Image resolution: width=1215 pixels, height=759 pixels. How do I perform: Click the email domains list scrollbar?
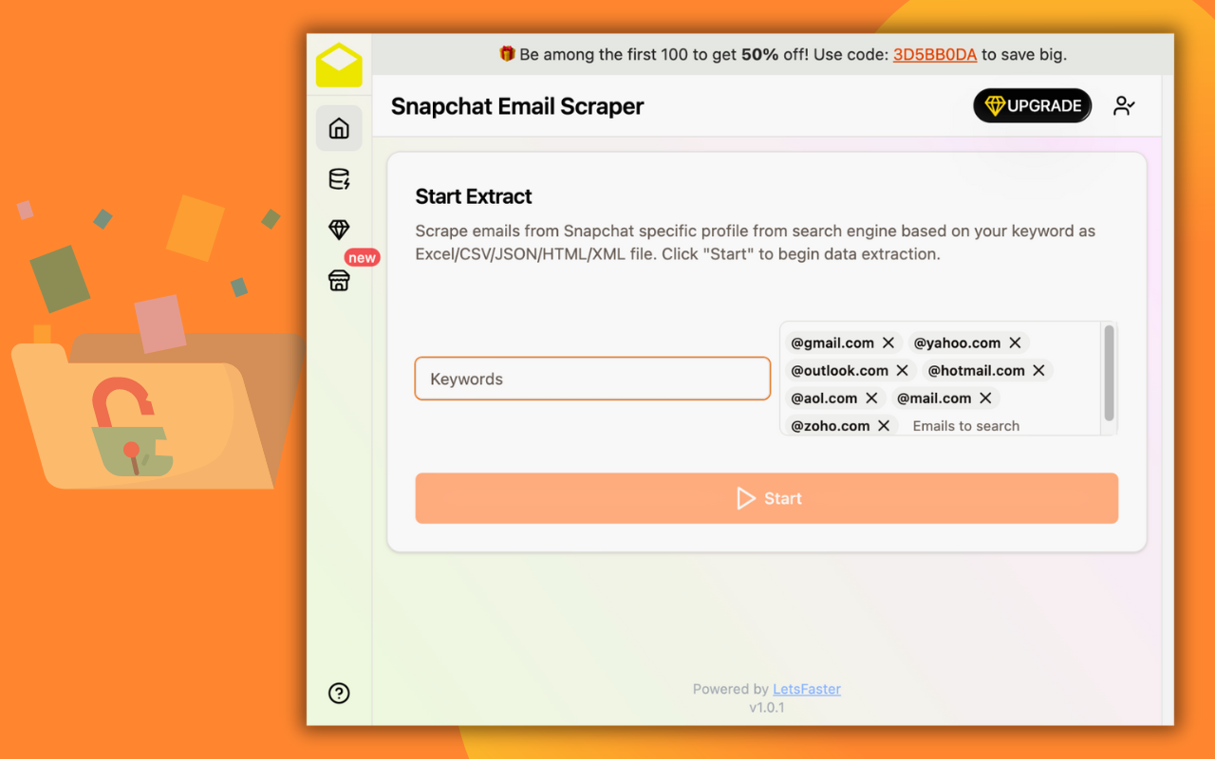(1109, 373)
